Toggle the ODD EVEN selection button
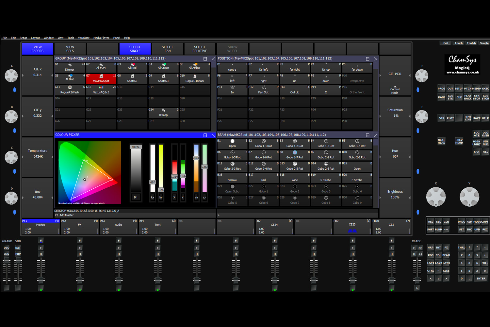This screenshot has width=490, height=327. point(485,134)
